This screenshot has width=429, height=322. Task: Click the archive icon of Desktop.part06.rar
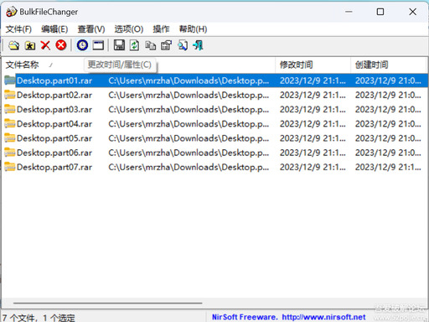10,153
